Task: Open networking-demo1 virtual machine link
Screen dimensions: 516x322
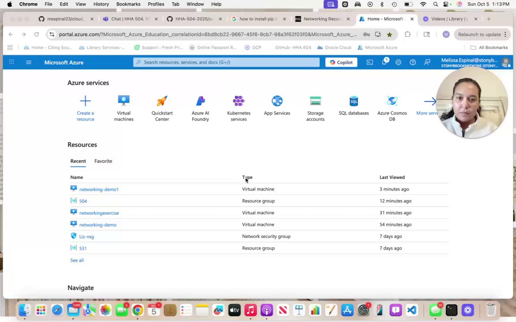Action: tap(99, 189)
